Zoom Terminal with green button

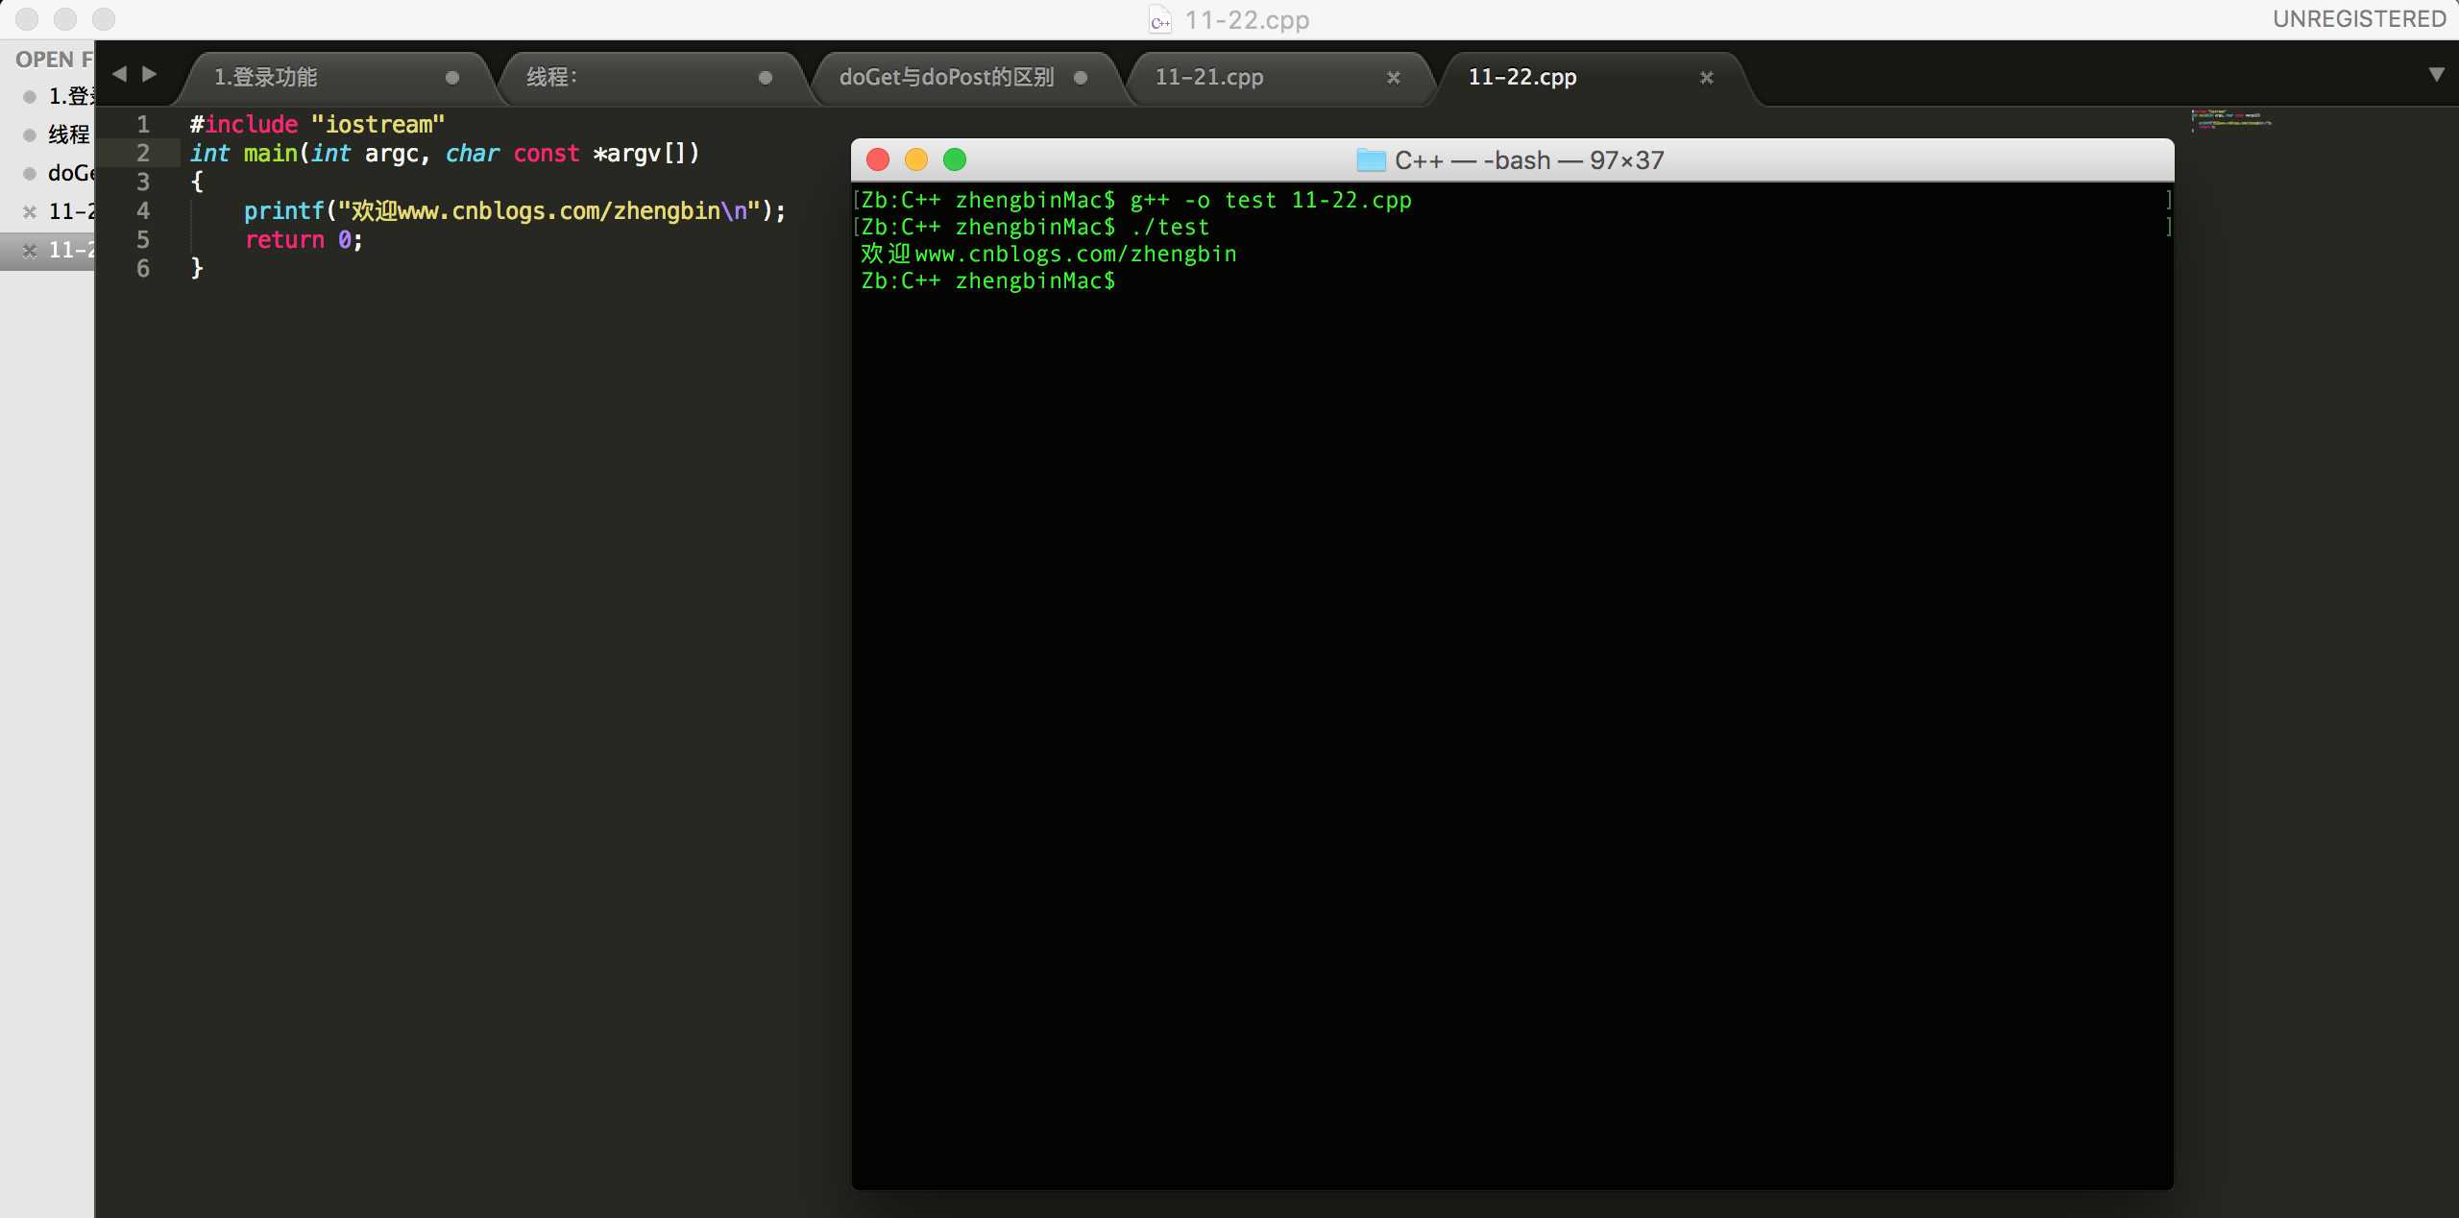tap(955, 159)
